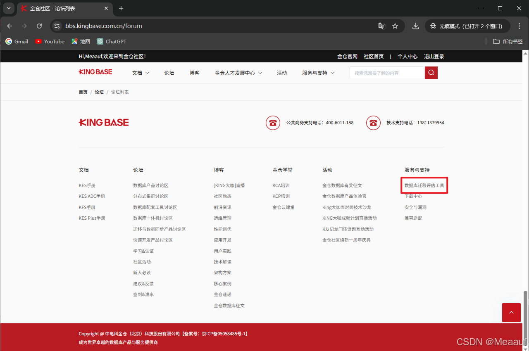Open the 下载中心 link

[413, 196]
